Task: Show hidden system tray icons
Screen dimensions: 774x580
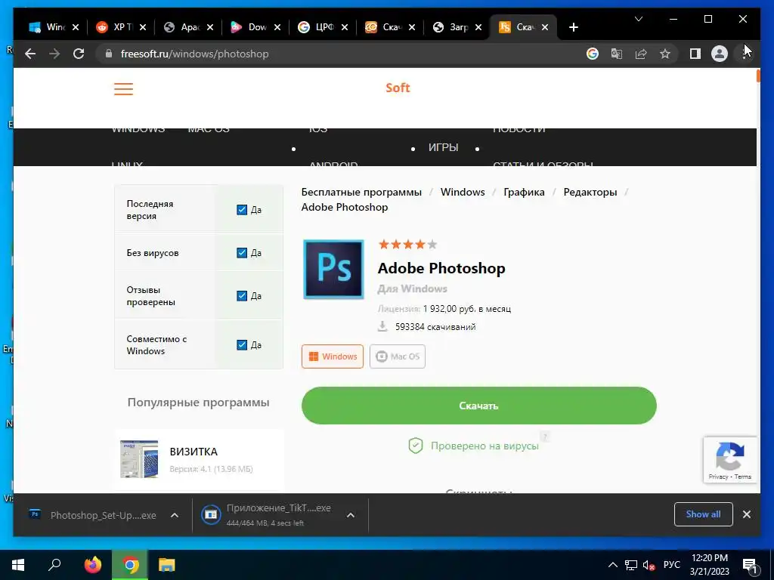Action: 612,565
